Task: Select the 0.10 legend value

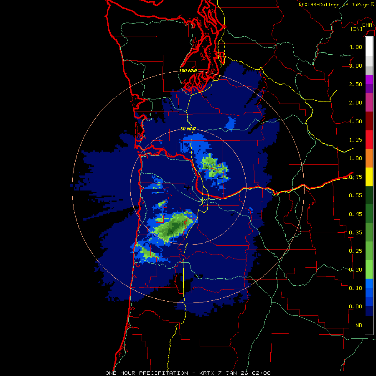Action: pos(356,288)
